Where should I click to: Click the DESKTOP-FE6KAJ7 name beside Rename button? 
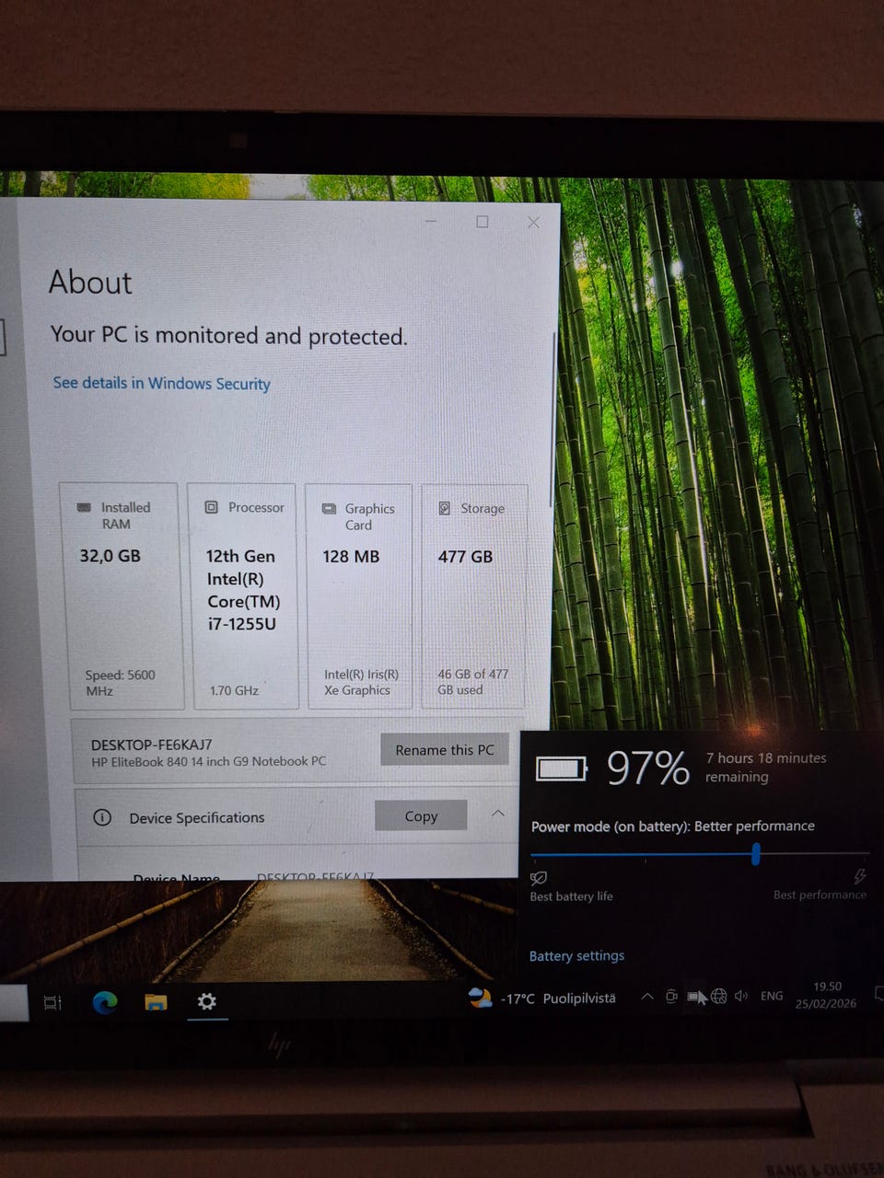pos(151,745)
